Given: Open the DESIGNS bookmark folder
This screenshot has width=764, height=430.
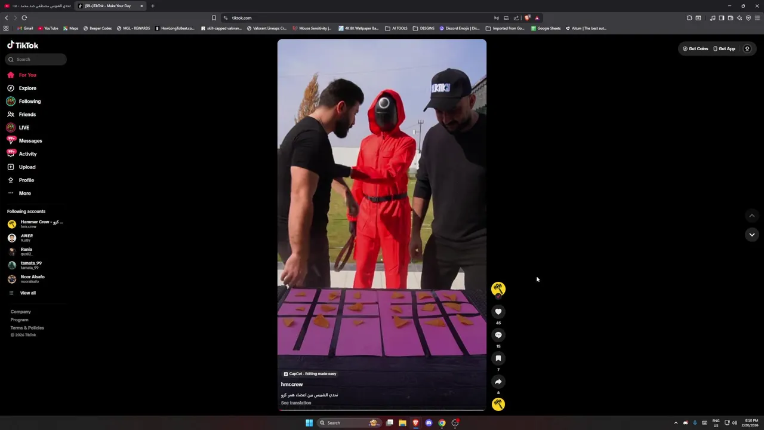Looking at the screenshot, I should [424, 28].
